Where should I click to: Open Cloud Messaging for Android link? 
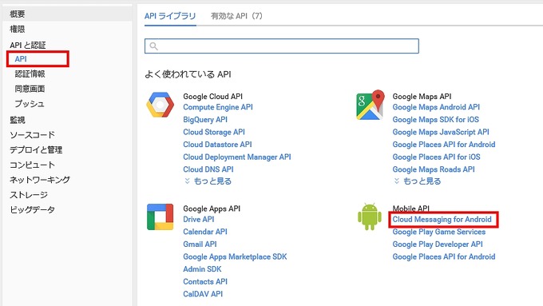pyautogui.click(x=442, y=220)
